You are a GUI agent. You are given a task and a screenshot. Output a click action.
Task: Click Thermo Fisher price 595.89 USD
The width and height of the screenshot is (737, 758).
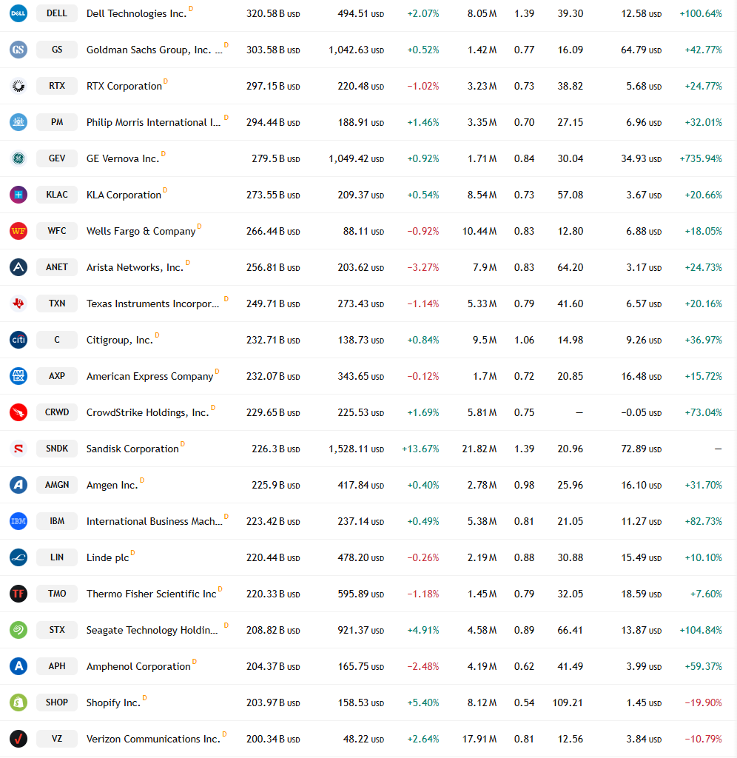click(x=360, y=594)
